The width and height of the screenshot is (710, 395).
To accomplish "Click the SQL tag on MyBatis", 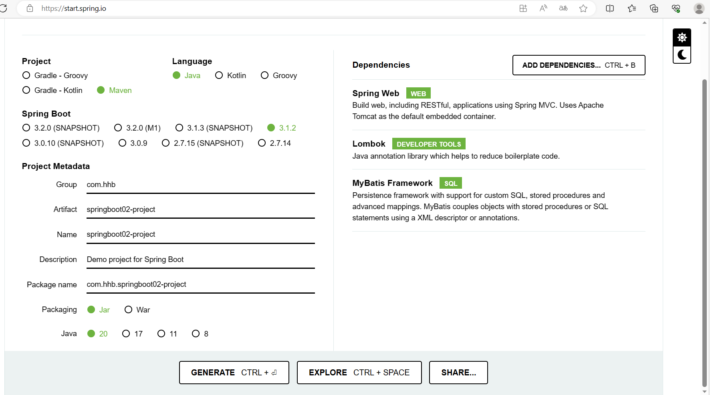I will 451,183.
